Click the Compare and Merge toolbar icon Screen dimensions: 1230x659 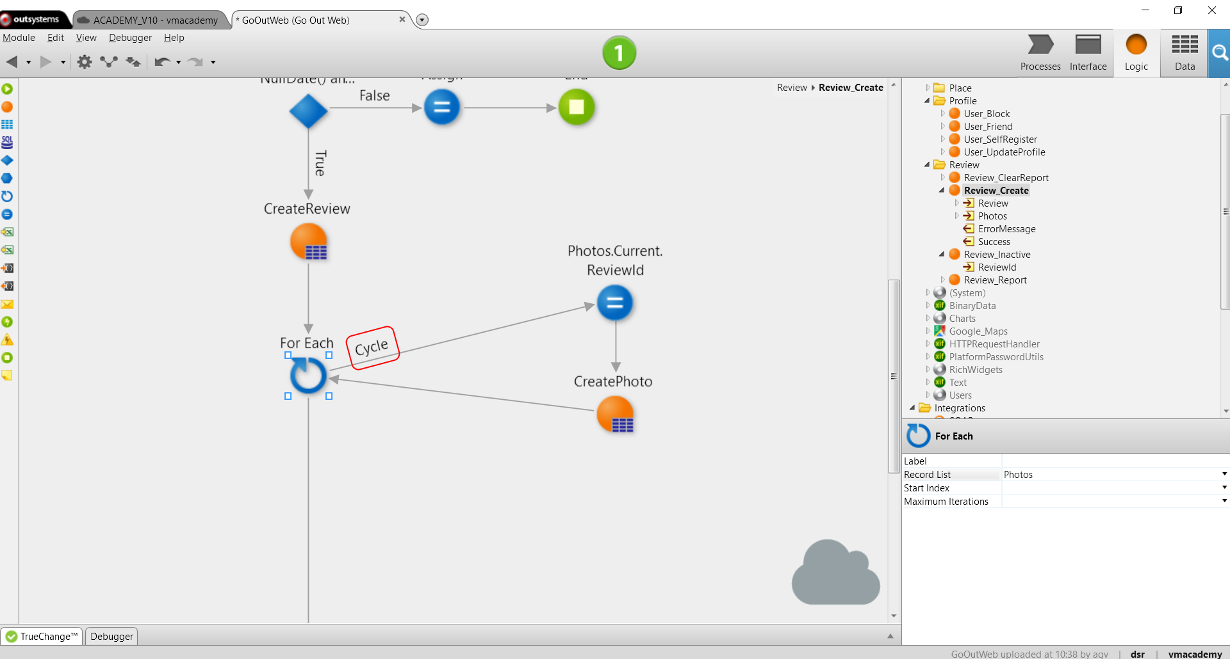coord(133,61)
